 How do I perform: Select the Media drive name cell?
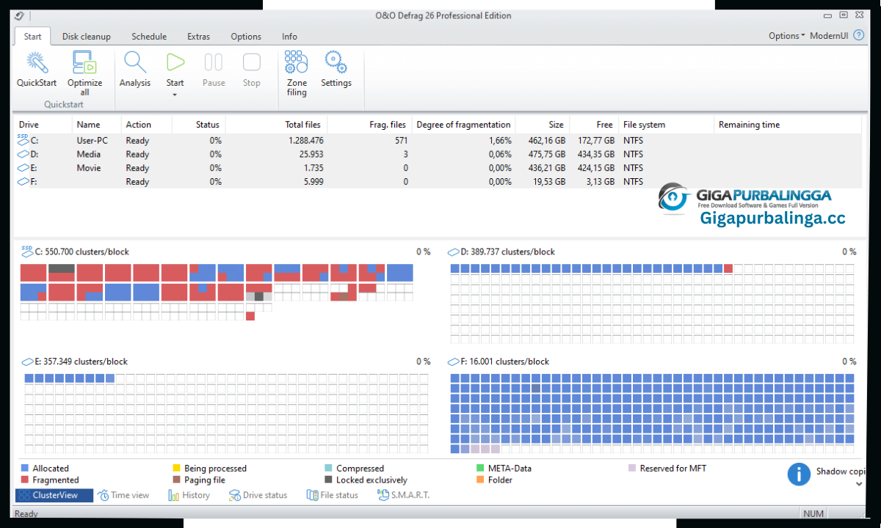tap(88, 154)
